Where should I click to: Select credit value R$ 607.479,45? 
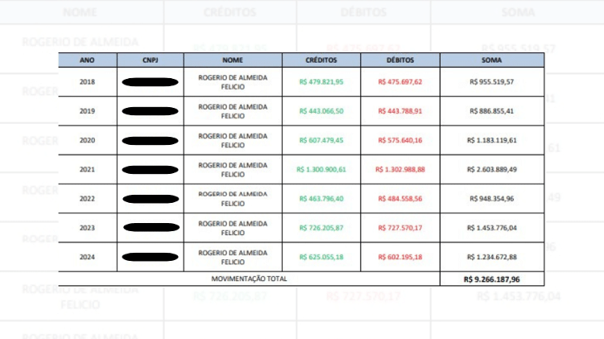321,140
